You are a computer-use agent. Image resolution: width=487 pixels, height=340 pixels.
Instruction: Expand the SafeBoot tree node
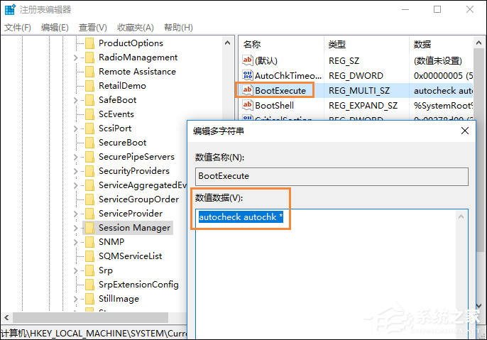75,100
